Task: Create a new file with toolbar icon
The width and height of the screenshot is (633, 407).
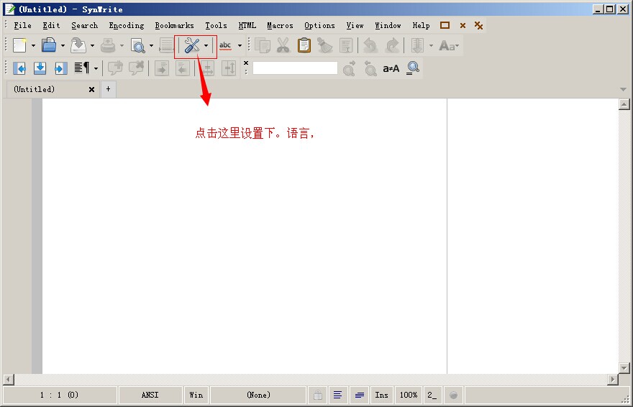Action: (x=19, y=45)
